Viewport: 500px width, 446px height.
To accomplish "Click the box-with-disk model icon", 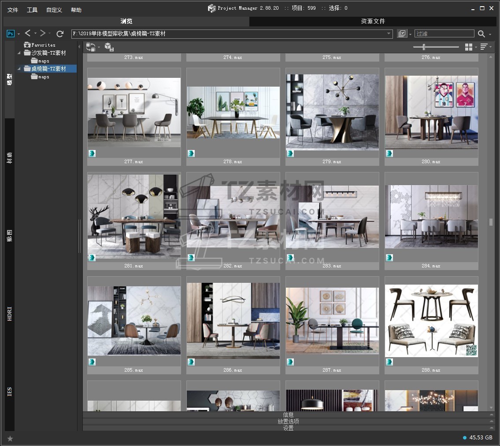I will click(x=109, y=47).
